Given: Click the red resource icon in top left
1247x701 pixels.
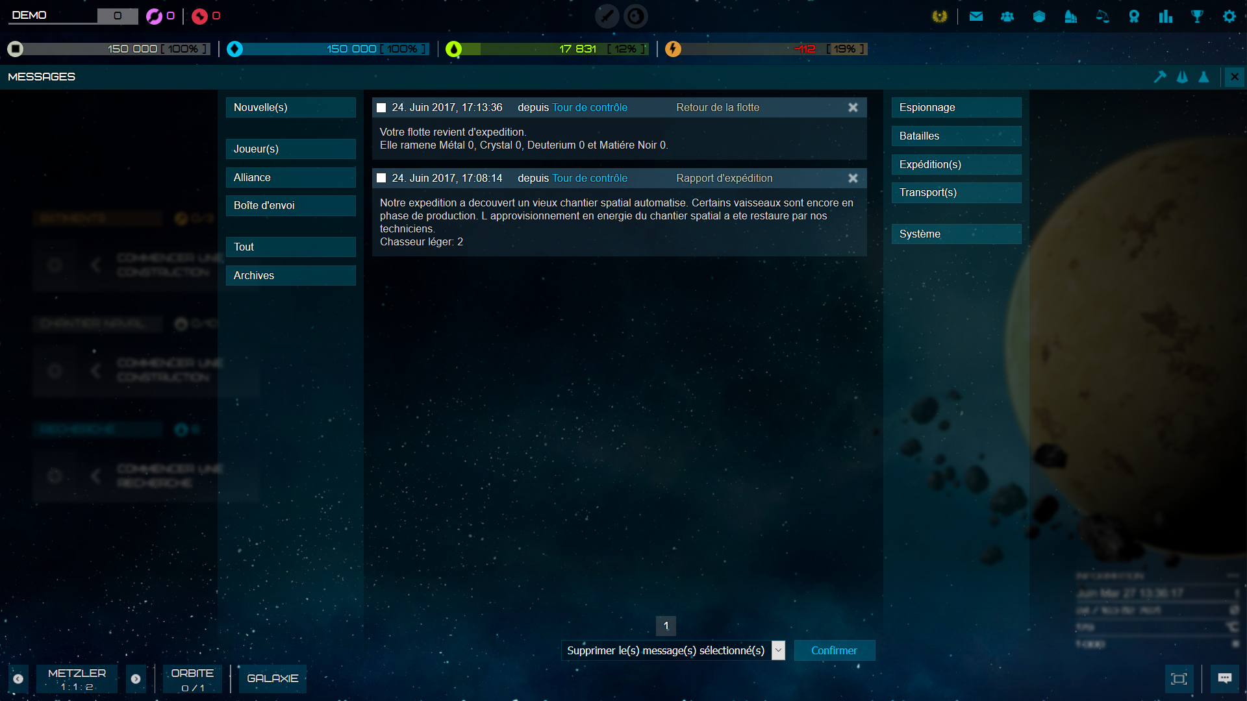Looking at the screenshot, I should click(199, 16).
